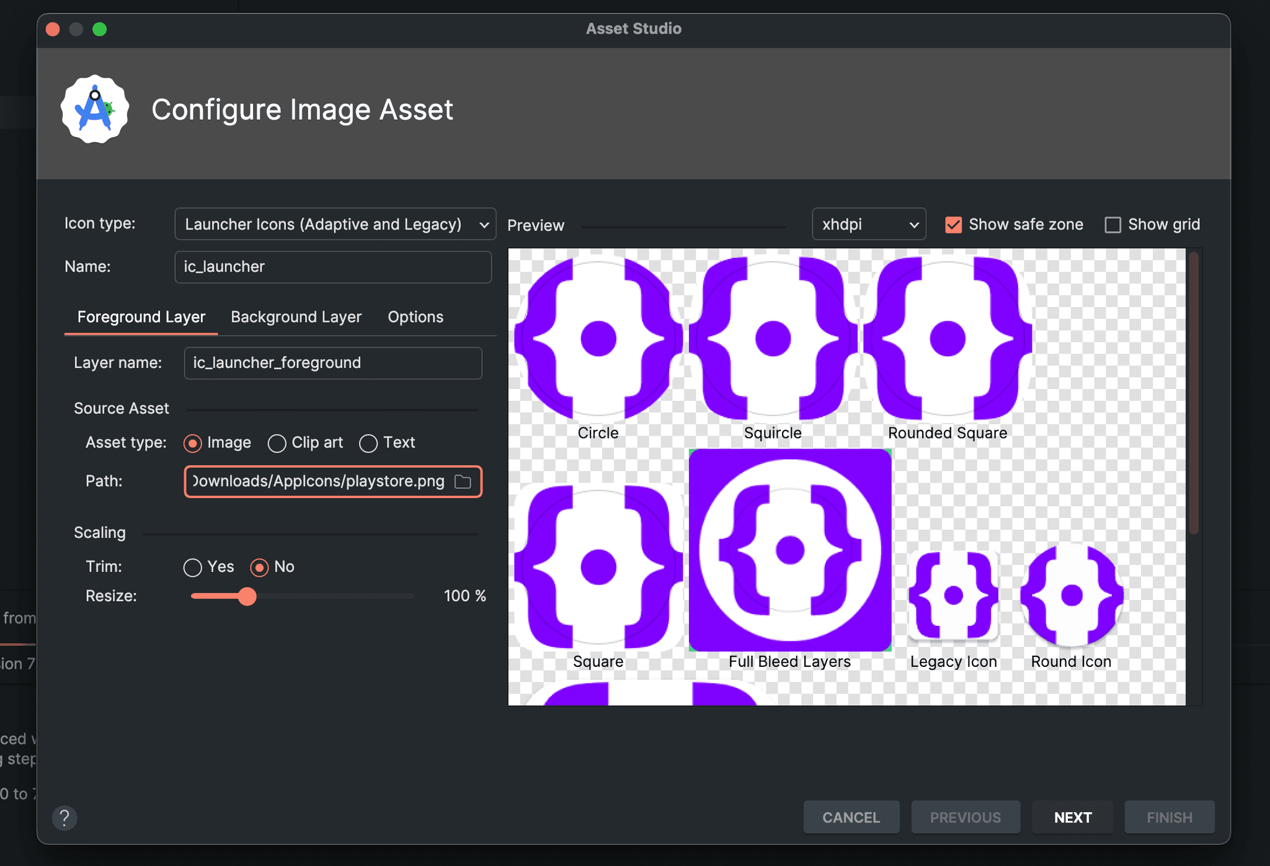Click the help question mark icon

(x=64, y=818)
